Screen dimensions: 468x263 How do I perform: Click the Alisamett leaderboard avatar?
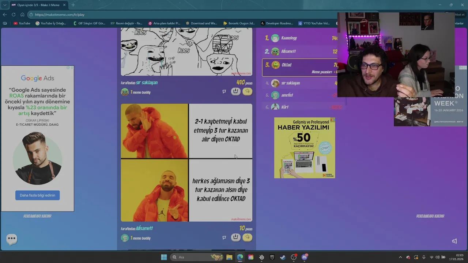[x=275, y=52]
